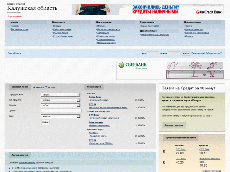Open Заявка на кредит menu link

point(107,43)
